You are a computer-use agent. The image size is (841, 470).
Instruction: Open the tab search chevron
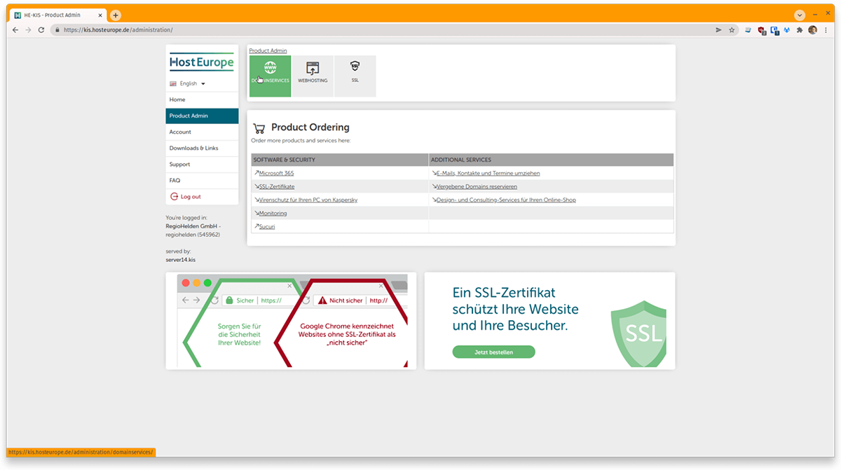tap(800, 15)
